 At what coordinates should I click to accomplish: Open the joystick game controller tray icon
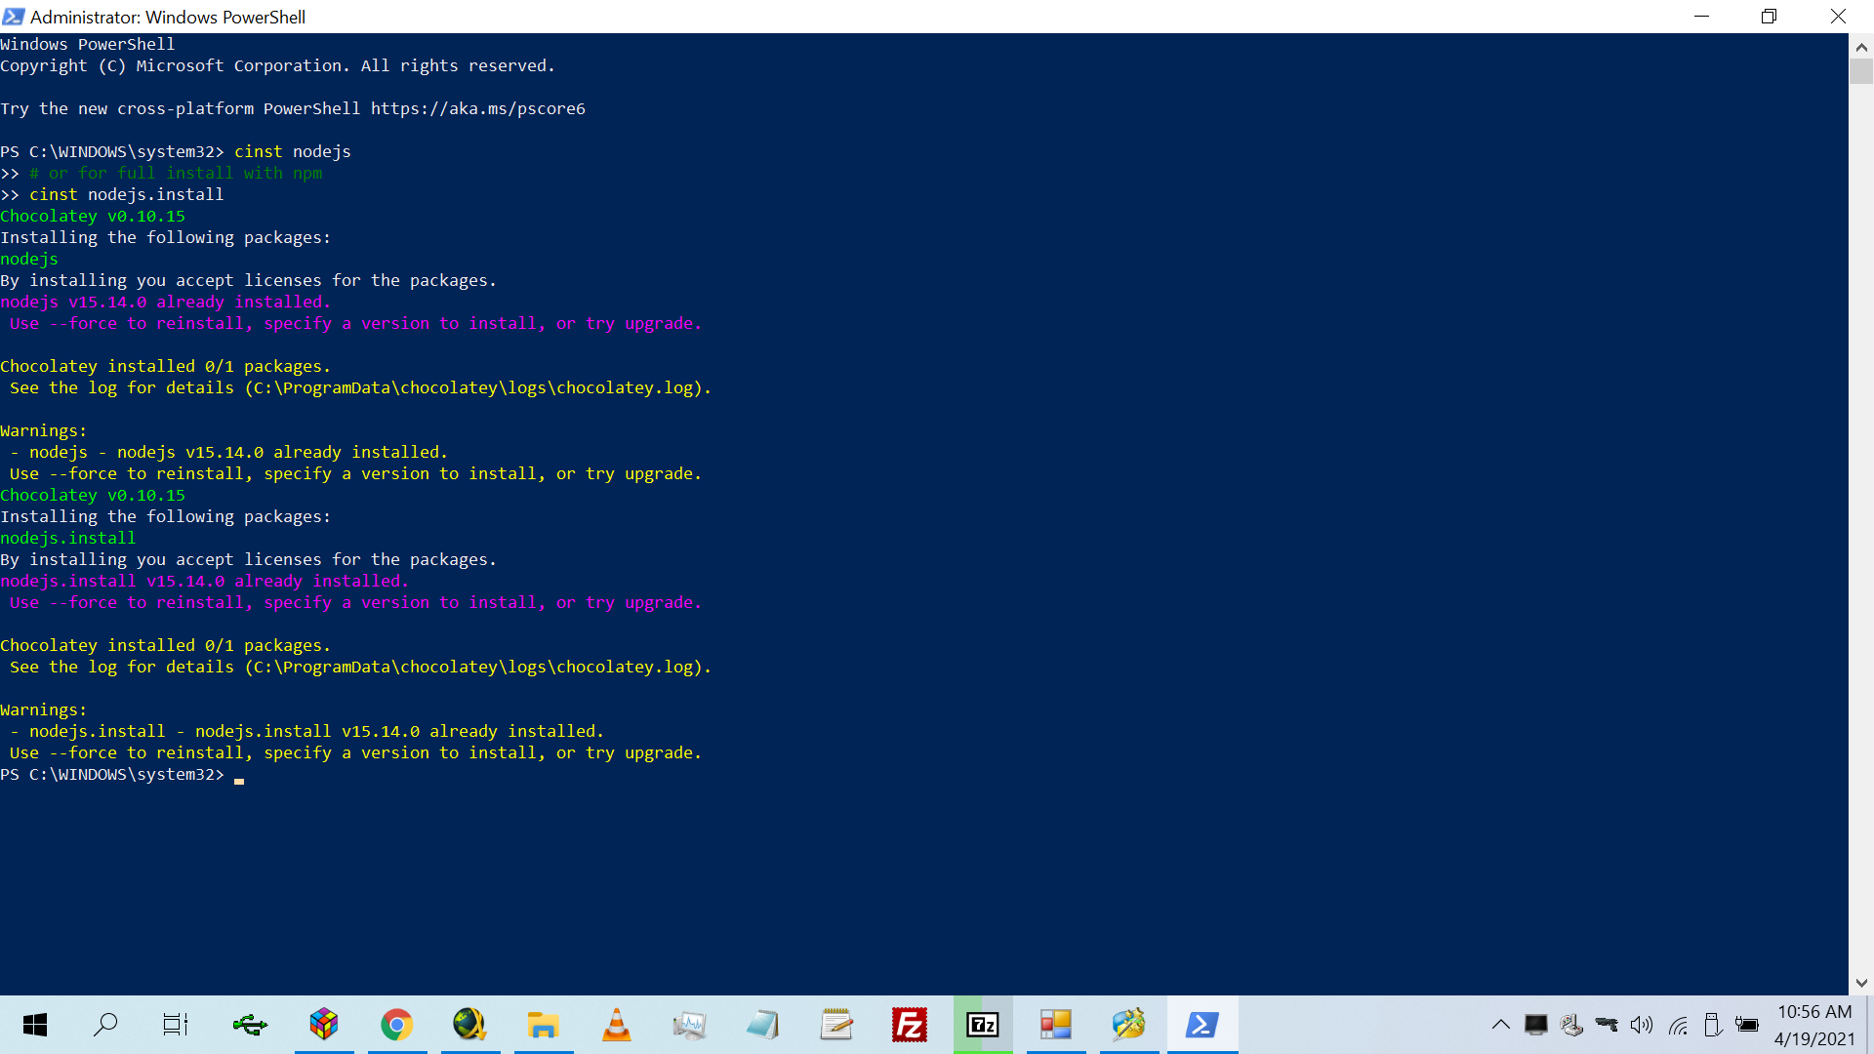click(x=1571, y=1025)
